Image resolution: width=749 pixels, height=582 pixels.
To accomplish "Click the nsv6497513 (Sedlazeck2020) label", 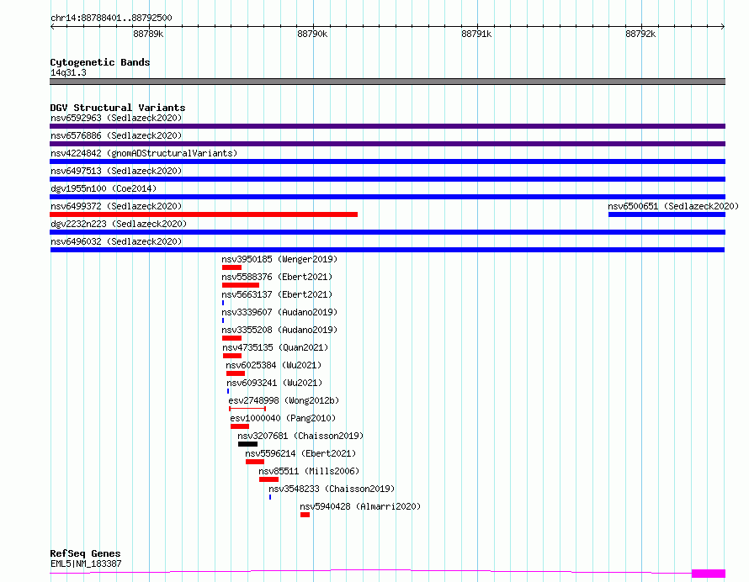I will pyautogui.click(x=116, y=171).
